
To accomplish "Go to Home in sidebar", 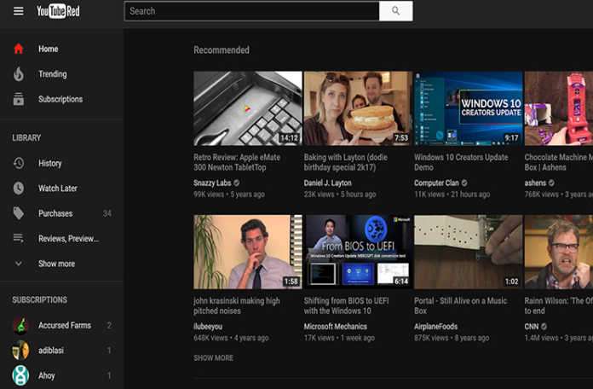I will pyautogui.click(x=48, y=49).
